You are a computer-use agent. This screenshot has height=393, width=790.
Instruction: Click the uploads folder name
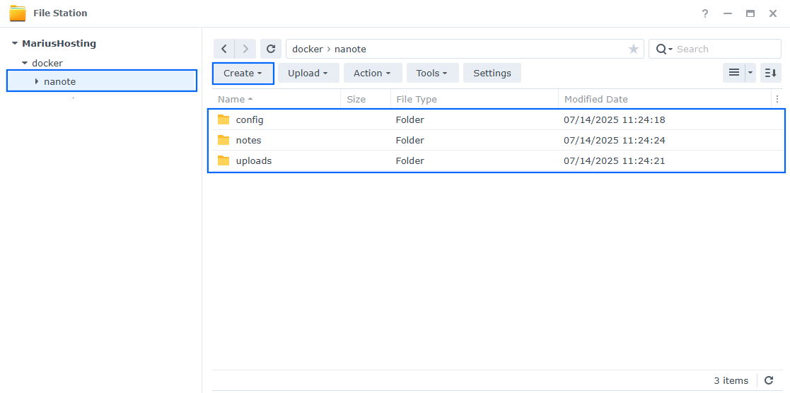tap(254, 161)
